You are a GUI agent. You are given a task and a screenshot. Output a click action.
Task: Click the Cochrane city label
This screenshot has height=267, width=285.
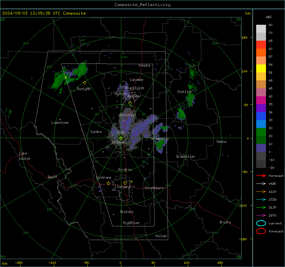tap(104, 177)
